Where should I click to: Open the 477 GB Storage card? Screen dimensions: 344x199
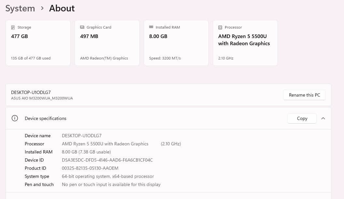coord(38,43)
